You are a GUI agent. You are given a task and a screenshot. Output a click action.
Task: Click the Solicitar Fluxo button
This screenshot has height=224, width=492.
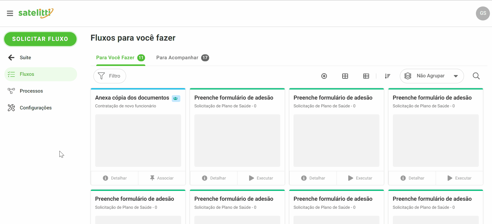click(x=40, y=39)
